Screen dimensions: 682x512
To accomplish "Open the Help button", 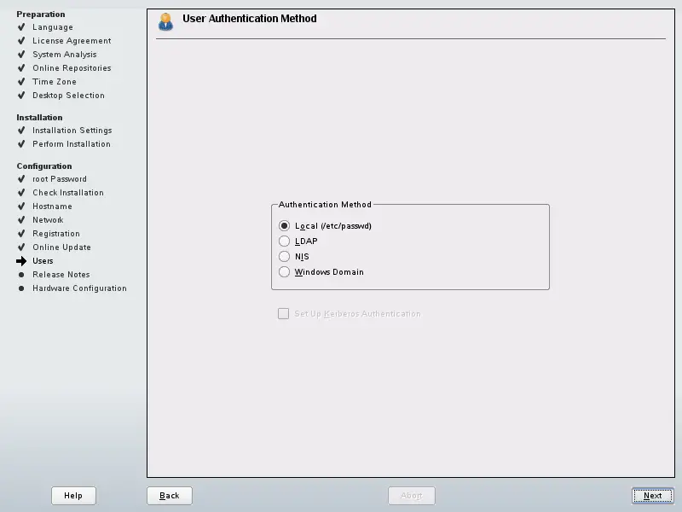I will pyautogui.click(x=73, y=496).
